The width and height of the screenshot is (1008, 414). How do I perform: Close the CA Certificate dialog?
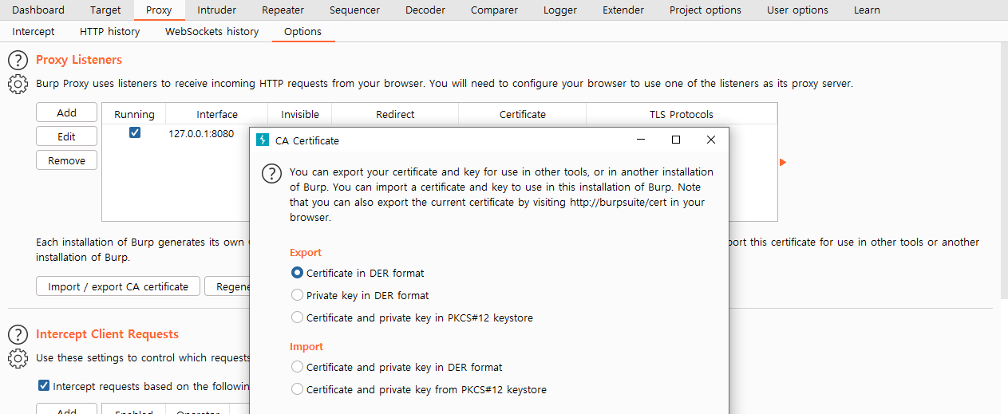click(711, 140)
